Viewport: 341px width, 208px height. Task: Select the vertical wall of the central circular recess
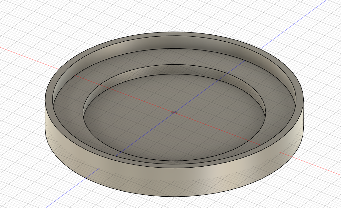(174, 69)
